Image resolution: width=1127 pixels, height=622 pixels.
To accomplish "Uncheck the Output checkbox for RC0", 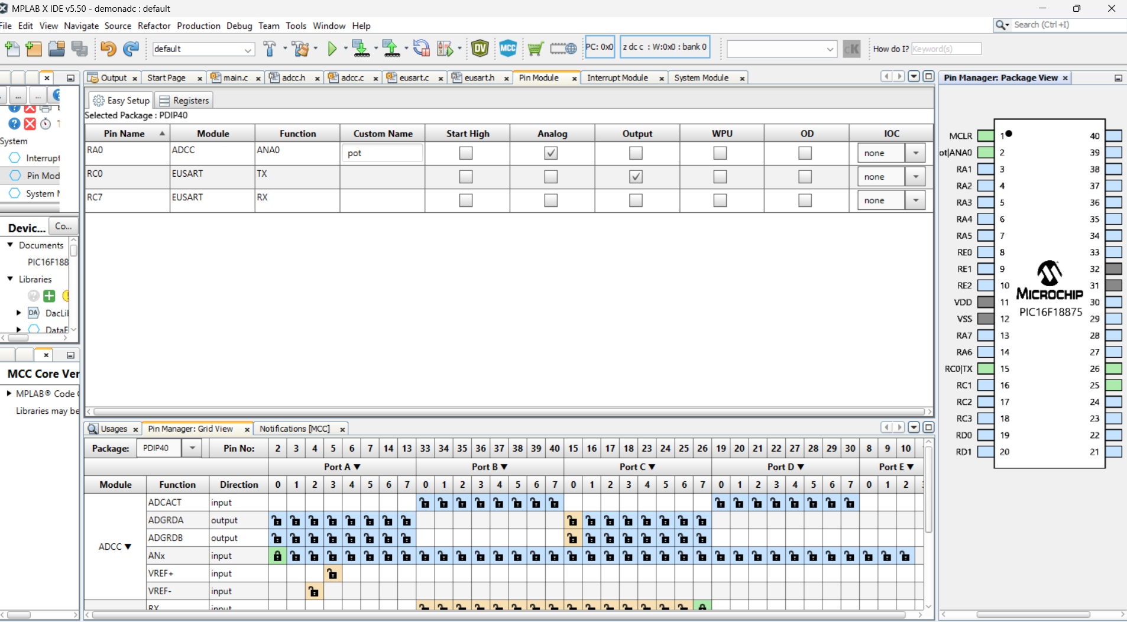I will 636,177.
